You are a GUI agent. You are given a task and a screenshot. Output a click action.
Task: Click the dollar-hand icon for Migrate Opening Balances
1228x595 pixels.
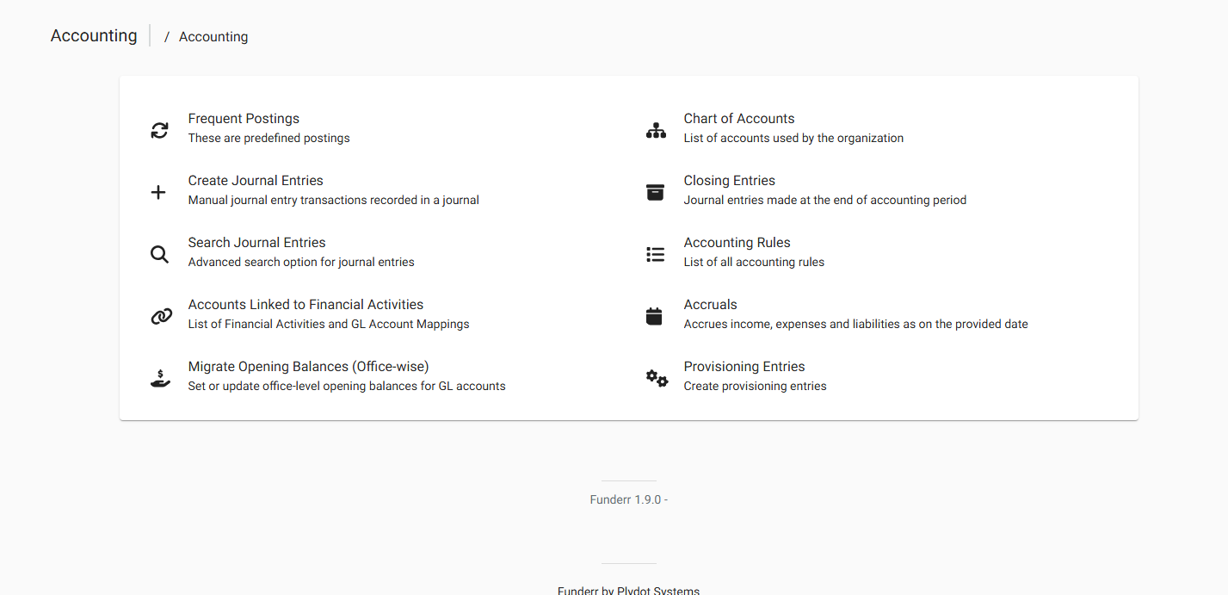click(x=160, y=377)
